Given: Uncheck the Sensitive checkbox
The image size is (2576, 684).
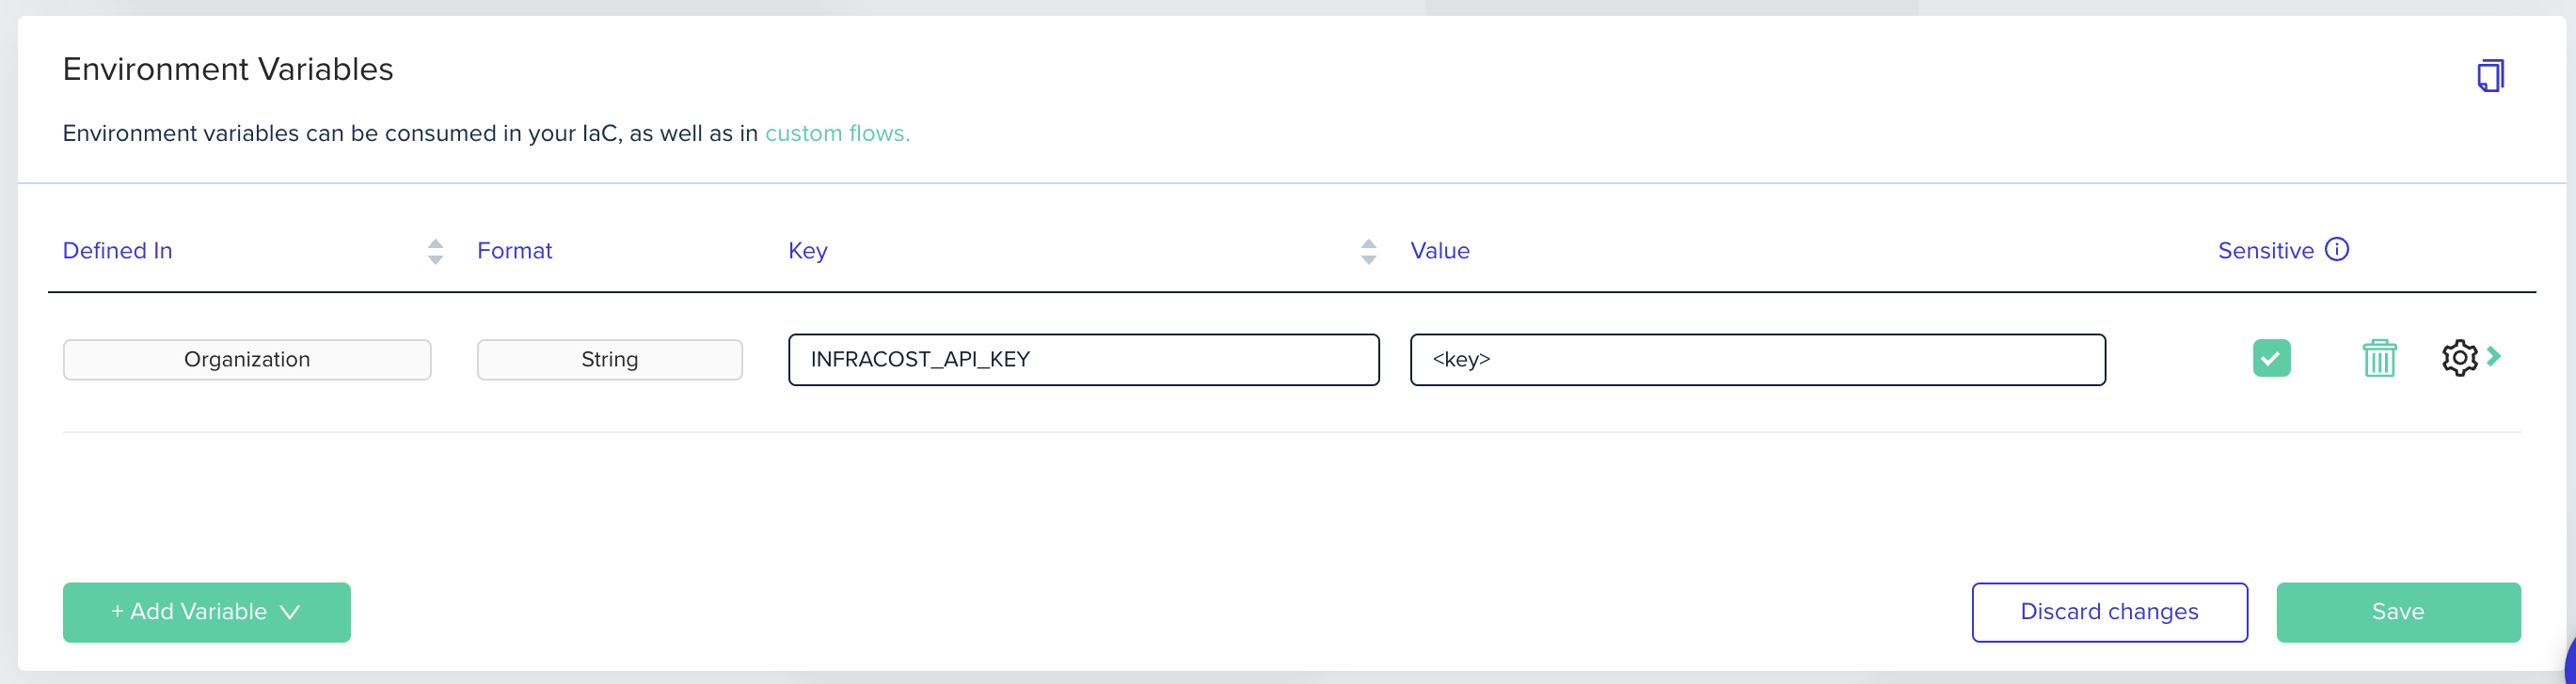Looking at the screenshot, I should tap(2271, 359).
